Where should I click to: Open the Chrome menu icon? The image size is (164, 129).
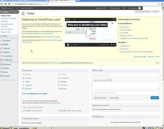[x=162, y=4]
